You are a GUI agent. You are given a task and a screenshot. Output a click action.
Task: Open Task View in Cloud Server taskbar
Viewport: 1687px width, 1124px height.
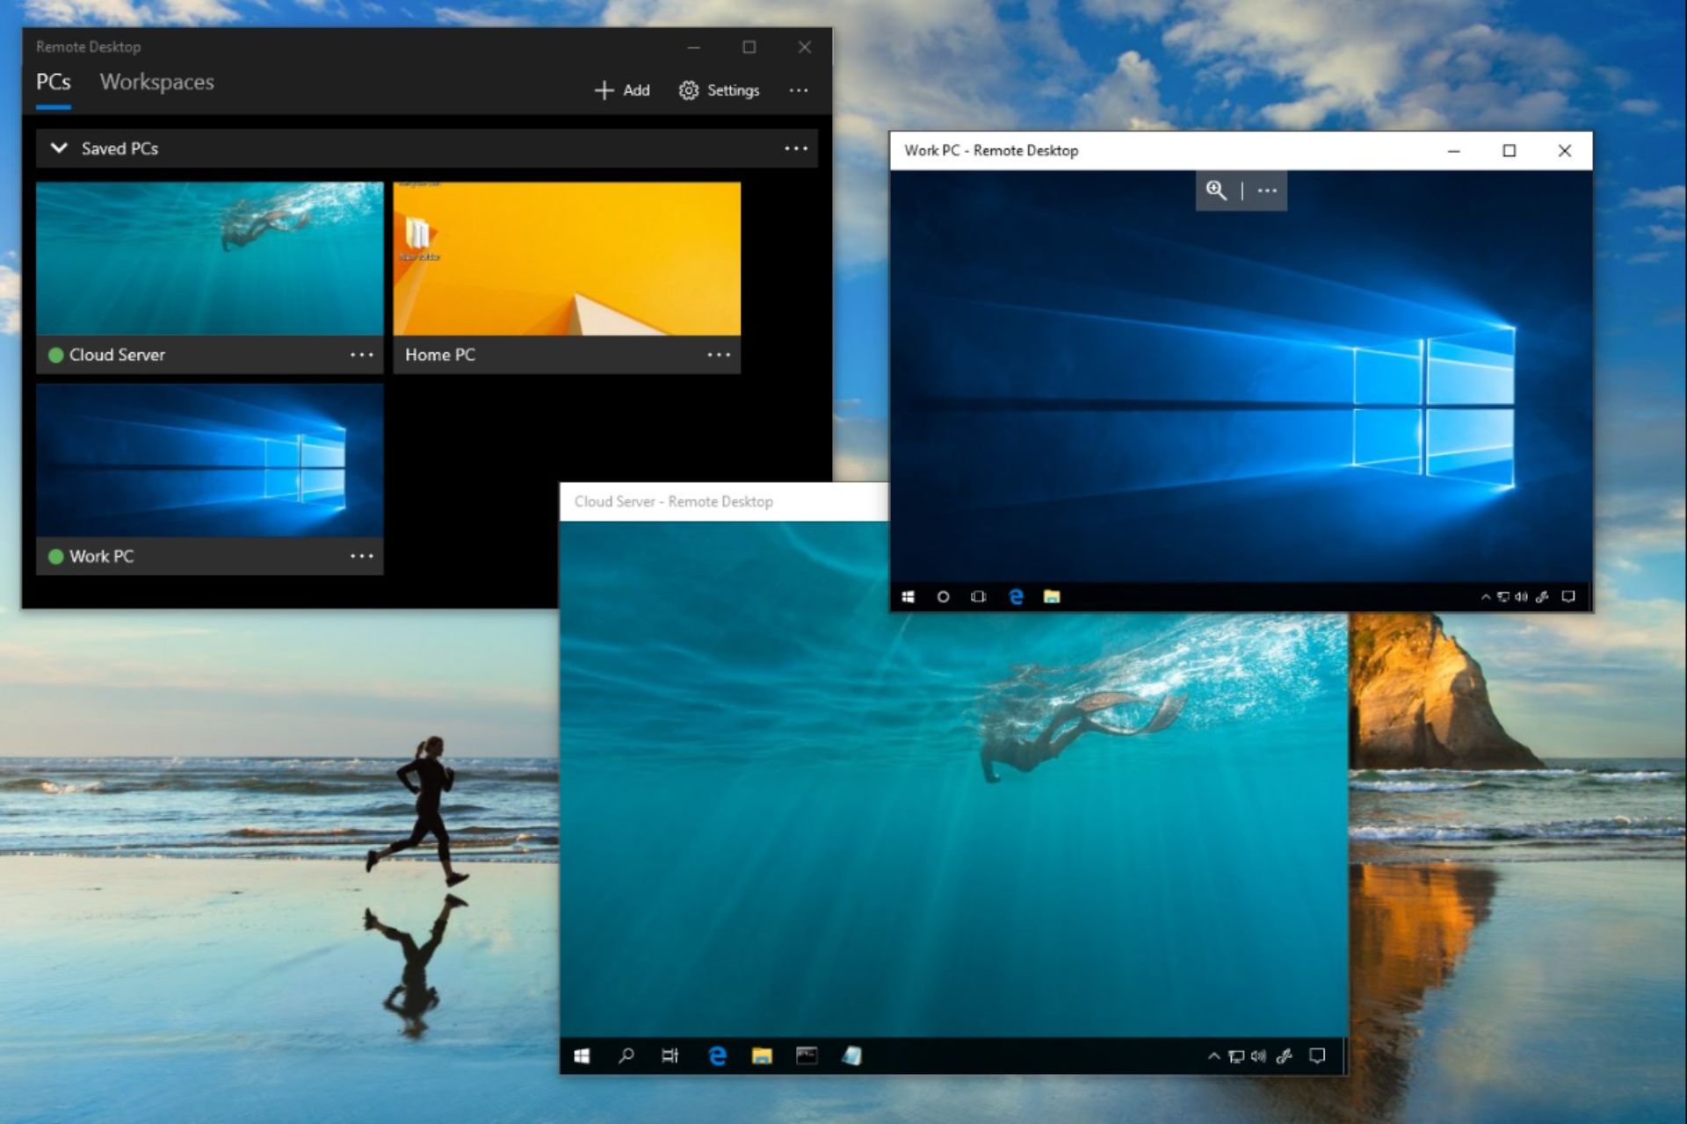[x=670, y=1056]
